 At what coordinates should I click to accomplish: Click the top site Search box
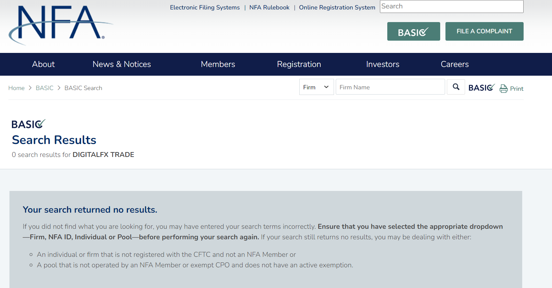(451, 6)
